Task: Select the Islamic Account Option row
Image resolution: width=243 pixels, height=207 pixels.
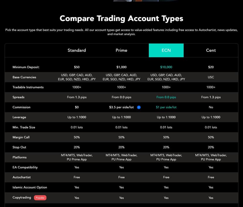Action: click(29, 187)
